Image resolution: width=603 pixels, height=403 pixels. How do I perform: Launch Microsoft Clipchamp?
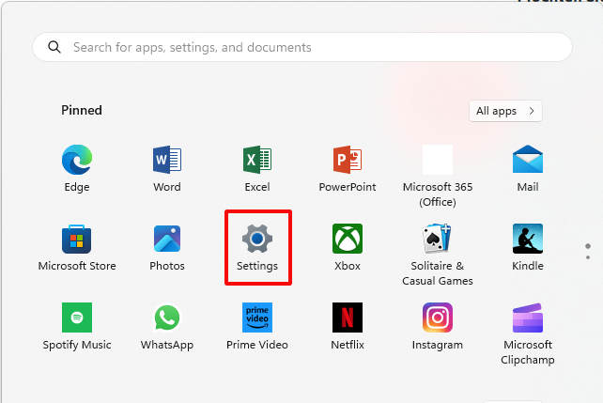[x=528, y=318]
